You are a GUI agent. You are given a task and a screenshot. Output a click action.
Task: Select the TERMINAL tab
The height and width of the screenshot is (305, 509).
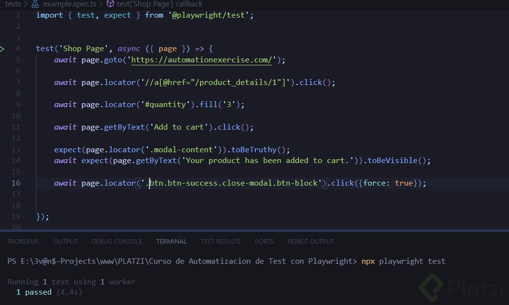pos(172,242)
